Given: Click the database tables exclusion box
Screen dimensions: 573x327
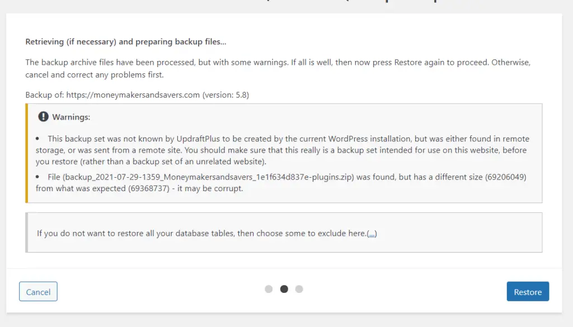Looking at the screenshot, I should [284, 233].
